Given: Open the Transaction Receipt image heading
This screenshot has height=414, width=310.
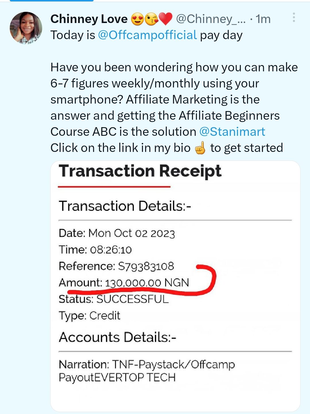Looking at the screenshot, I should tap(140, 171).
